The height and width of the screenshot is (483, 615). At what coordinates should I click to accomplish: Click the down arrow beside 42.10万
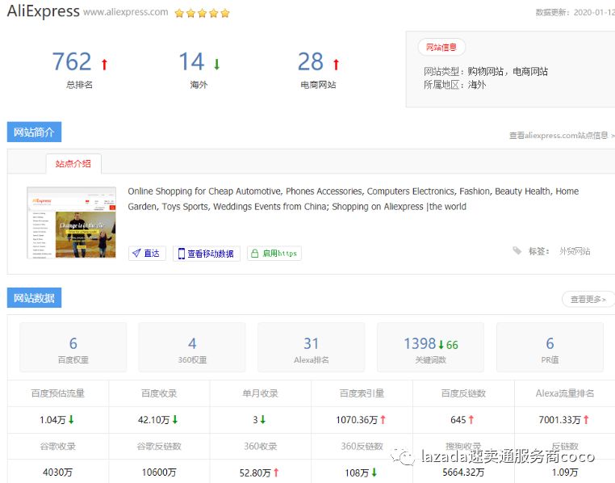175,419
